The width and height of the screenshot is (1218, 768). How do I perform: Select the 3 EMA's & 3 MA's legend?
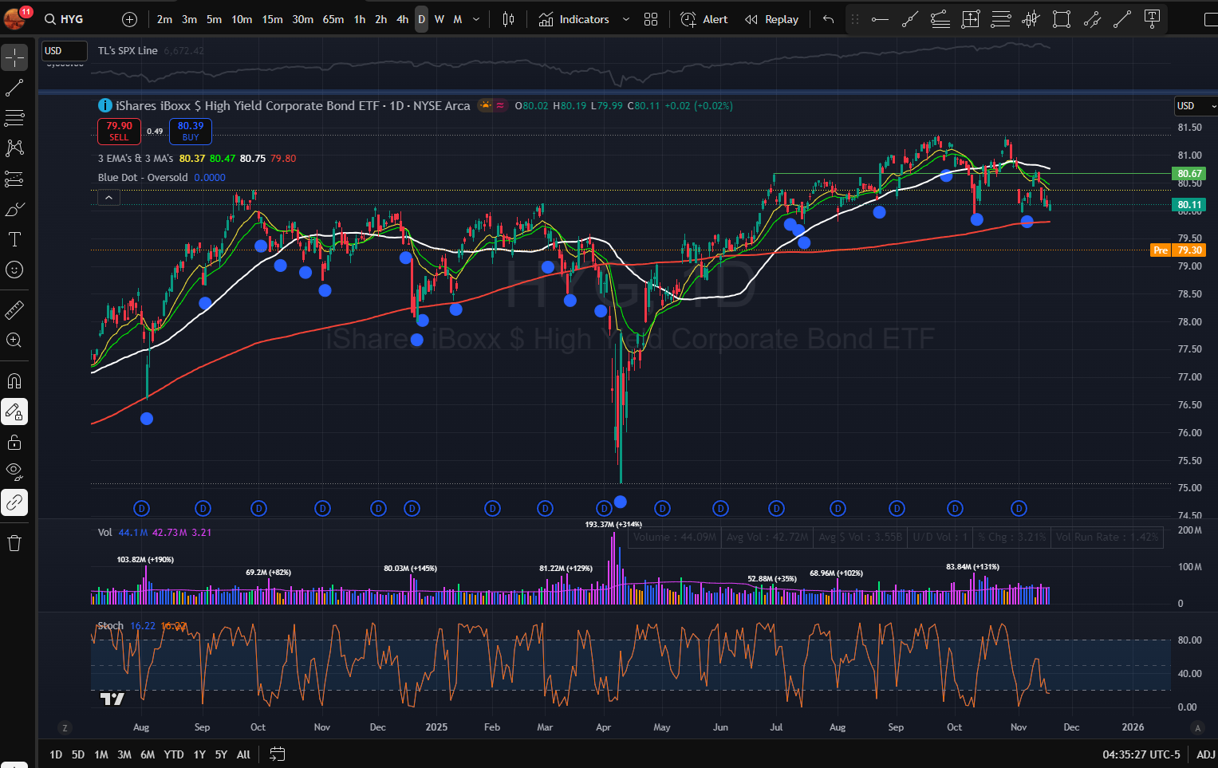click(136, 159)
